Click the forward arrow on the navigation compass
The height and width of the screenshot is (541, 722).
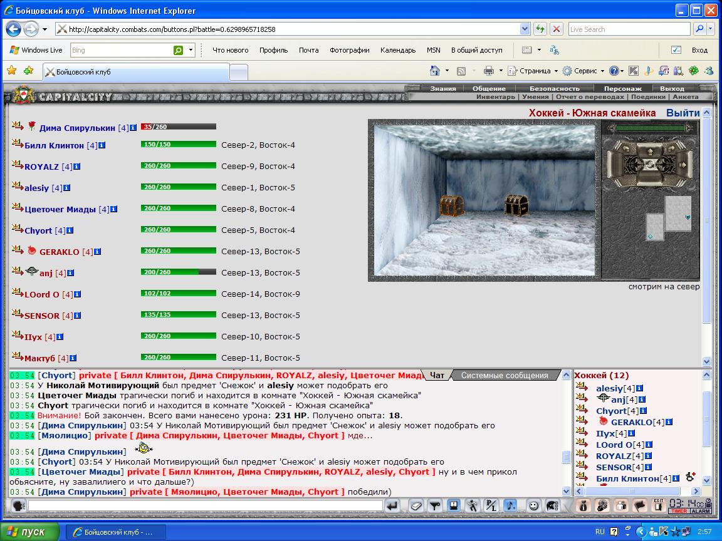tap(650, 151)
